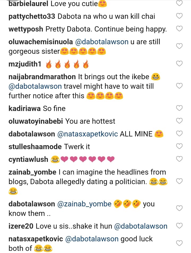Heart the mzjudith1 fire emoji comment
This screenshot has width=191, height=253.
pyautogui.click(x=180, y=64)
